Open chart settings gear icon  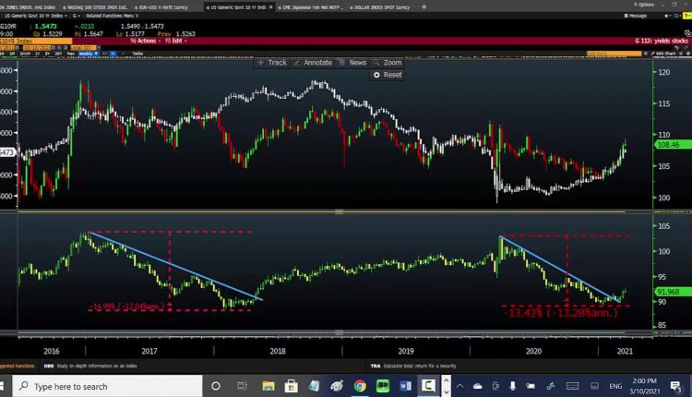tap(688, 54)
